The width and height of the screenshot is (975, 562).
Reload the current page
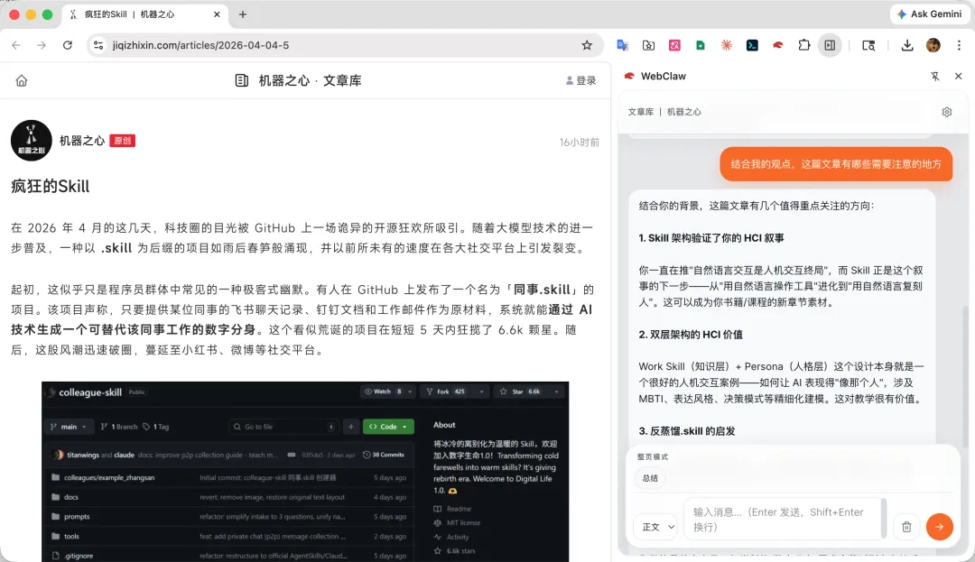coord(67,45)
